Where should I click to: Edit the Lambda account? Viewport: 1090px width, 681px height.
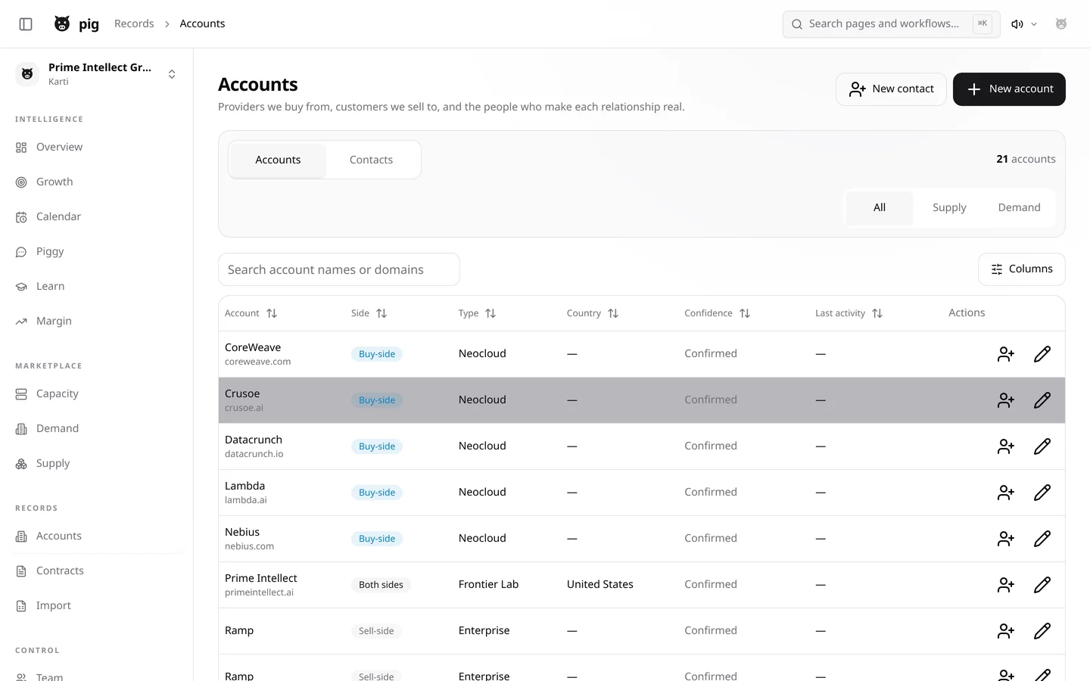tap(1042, 493)
